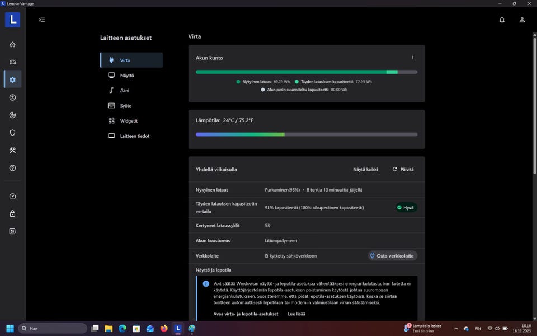The image size is (537, 336).
Task: Open the Avaa virta- ja lepotila-asetukset link
Action: pos(246,314)
